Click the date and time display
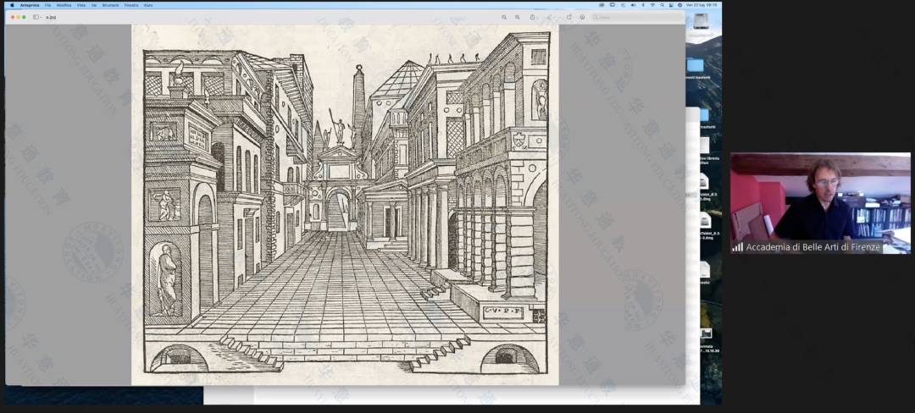 click(x=701, y=5)
